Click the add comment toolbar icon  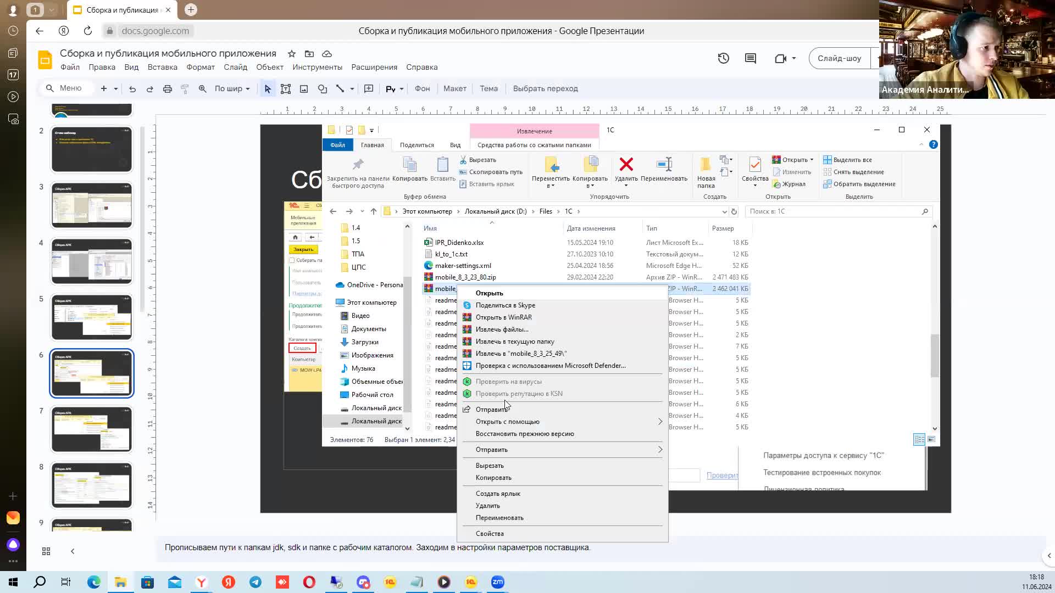[x=369, y=88]
